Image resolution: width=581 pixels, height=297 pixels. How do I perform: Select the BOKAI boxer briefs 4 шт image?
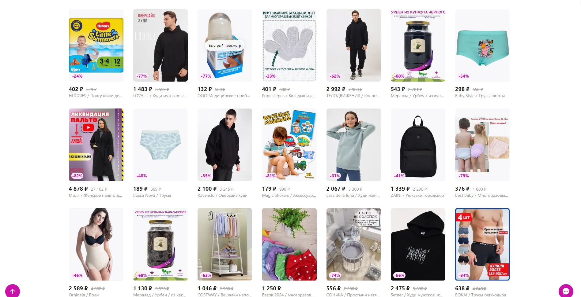482,244
